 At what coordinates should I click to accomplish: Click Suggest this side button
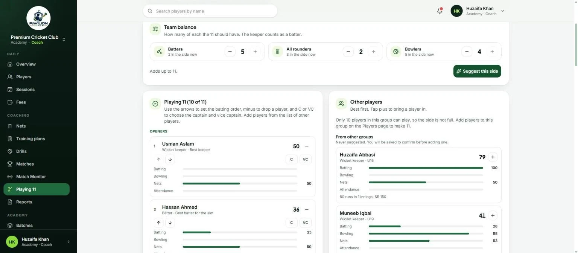[477, 71]
